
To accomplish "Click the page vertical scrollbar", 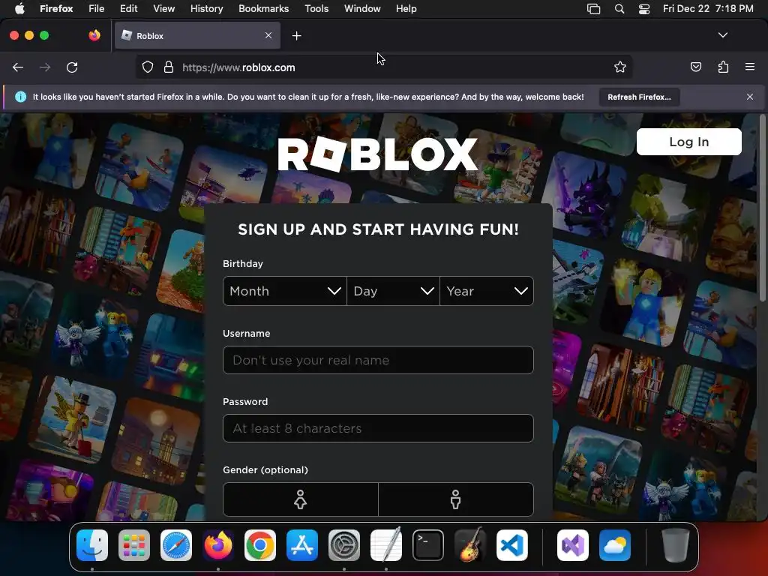I will [x=762, y=208].
